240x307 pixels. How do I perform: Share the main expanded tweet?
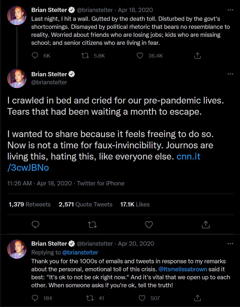tap(206, 225)
